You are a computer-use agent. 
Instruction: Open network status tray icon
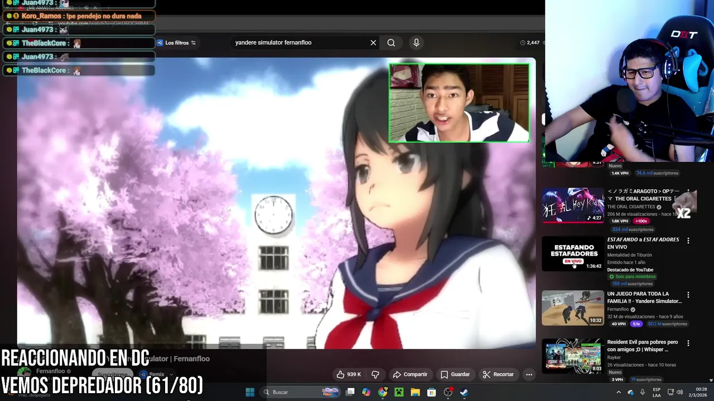[x=670, y=392]
